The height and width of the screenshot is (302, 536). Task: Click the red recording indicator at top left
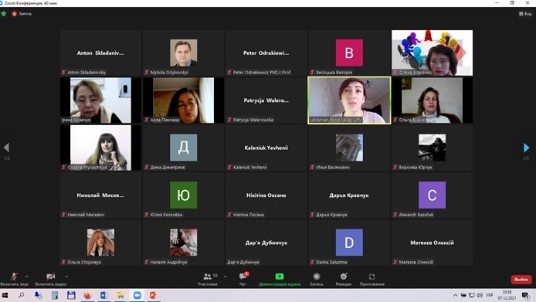tap(15, 14)
